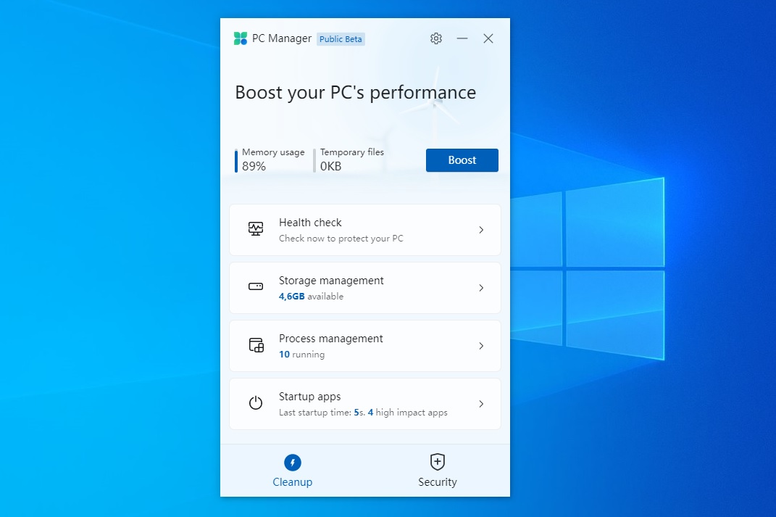Click the Cleanup lightning bolt icon

pos(293,463)
